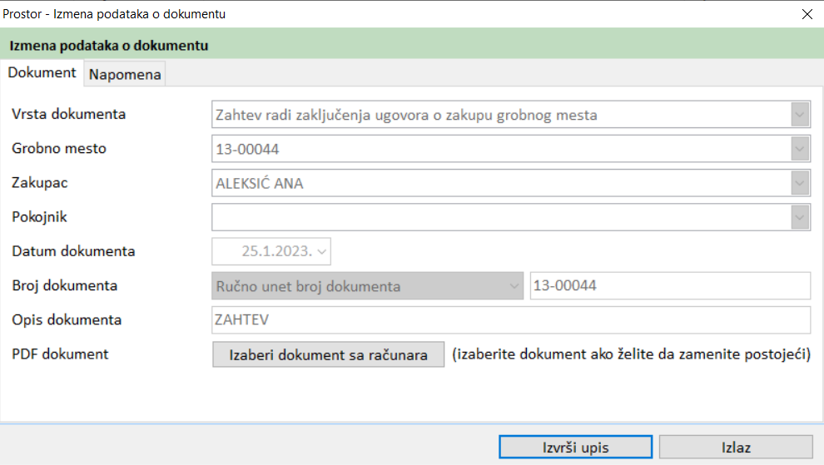
Task: Switch to the Napomena tab
Action: [x=126, y=74]
